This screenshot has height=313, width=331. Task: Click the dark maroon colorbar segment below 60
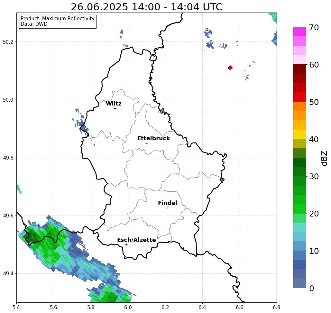(299, 69)
